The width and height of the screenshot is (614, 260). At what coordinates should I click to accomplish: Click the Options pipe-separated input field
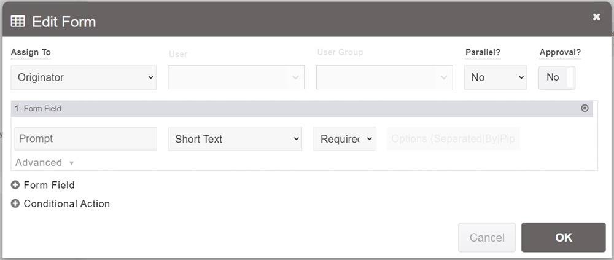(x=453, y=139)
